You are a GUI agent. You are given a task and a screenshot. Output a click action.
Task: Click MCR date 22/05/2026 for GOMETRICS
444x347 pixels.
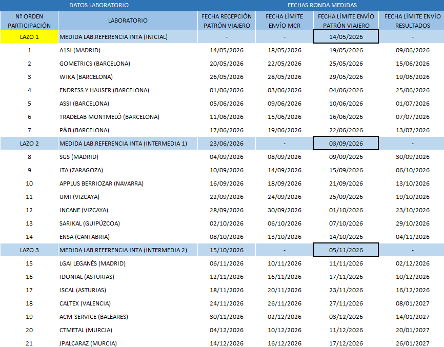point(285,64)
